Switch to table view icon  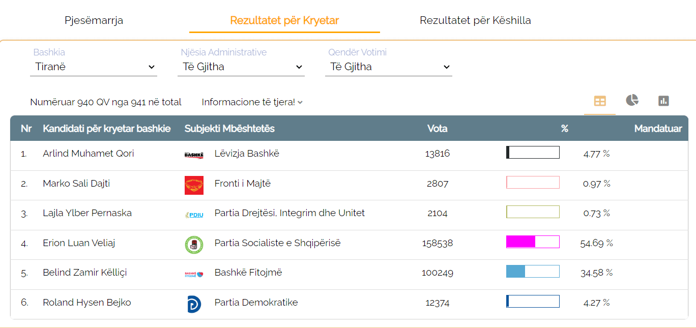pyautogui.click(x=600, y=101)
